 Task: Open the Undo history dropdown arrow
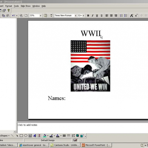tap(17, 16)
